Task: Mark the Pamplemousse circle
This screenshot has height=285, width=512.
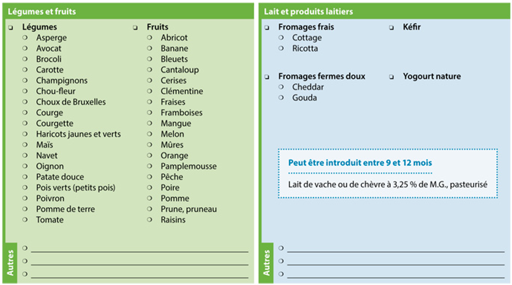Action: tap(149, 166)
